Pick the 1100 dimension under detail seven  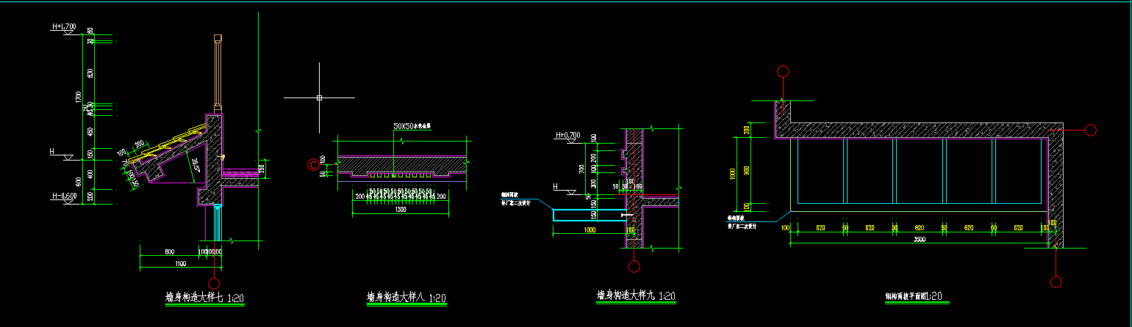180,263
